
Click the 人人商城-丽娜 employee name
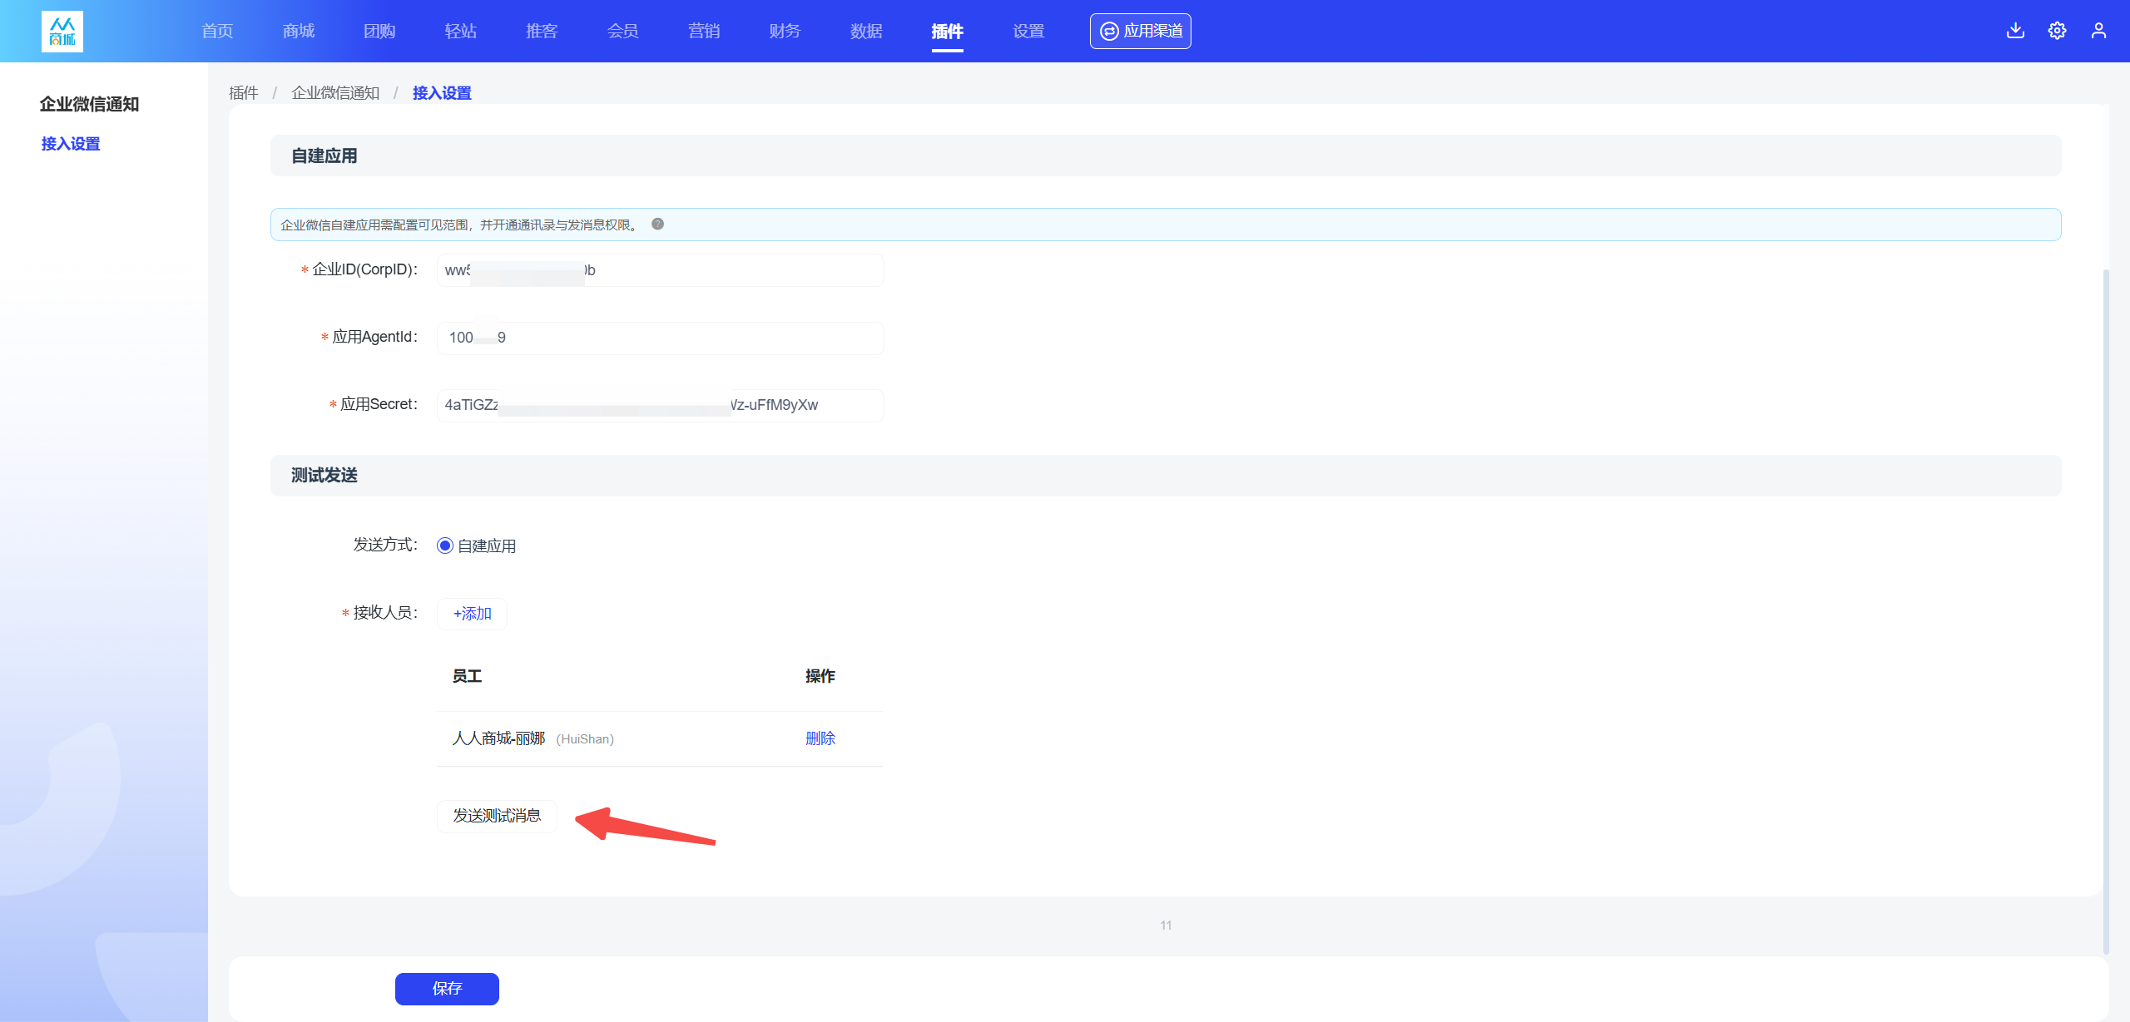[498, 738]
